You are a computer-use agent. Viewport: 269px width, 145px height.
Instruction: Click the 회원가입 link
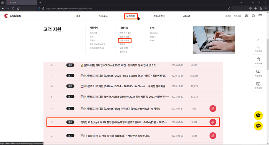[237, 16]
